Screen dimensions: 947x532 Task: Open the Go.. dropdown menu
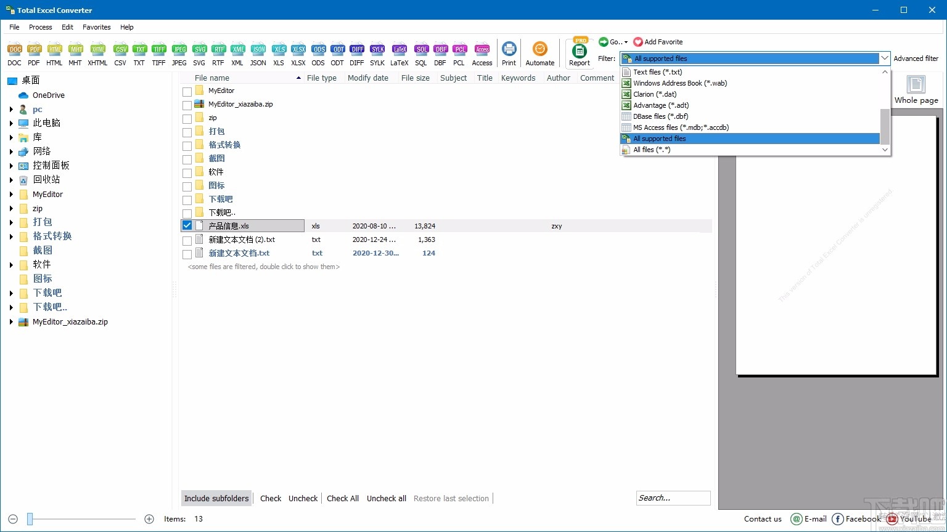[x=613, y=42]
